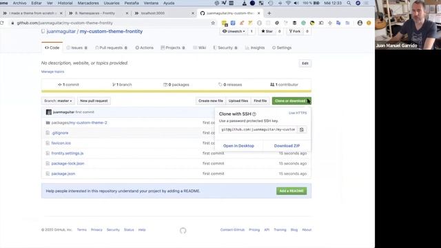
Task: Open package.json file
Action: 63,174
